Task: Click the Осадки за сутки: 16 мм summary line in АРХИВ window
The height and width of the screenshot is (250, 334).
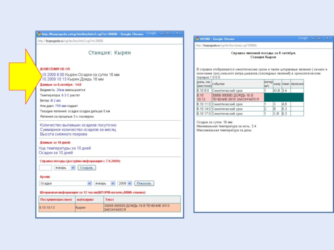Action: click(214, 122)
